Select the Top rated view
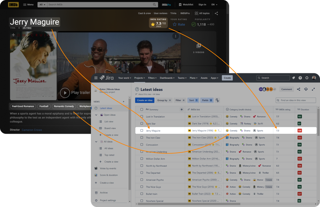 [x=109, y=155]
